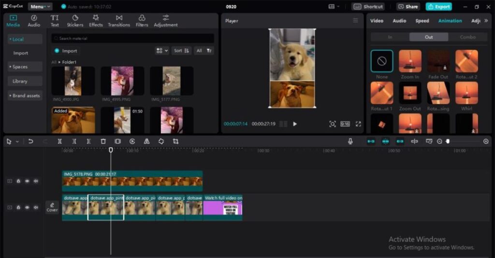Open the Transitions panel
Screen dimensions: 495x258
point(119,21)
